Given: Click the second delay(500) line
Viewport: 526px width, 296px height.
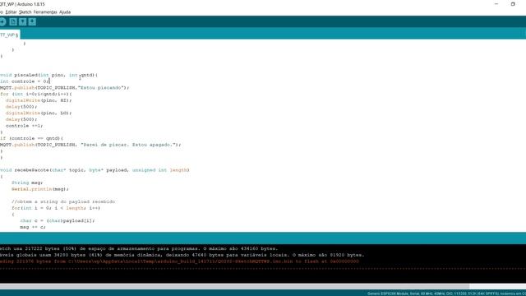Looking at the screenshot, I should point(21,119).
